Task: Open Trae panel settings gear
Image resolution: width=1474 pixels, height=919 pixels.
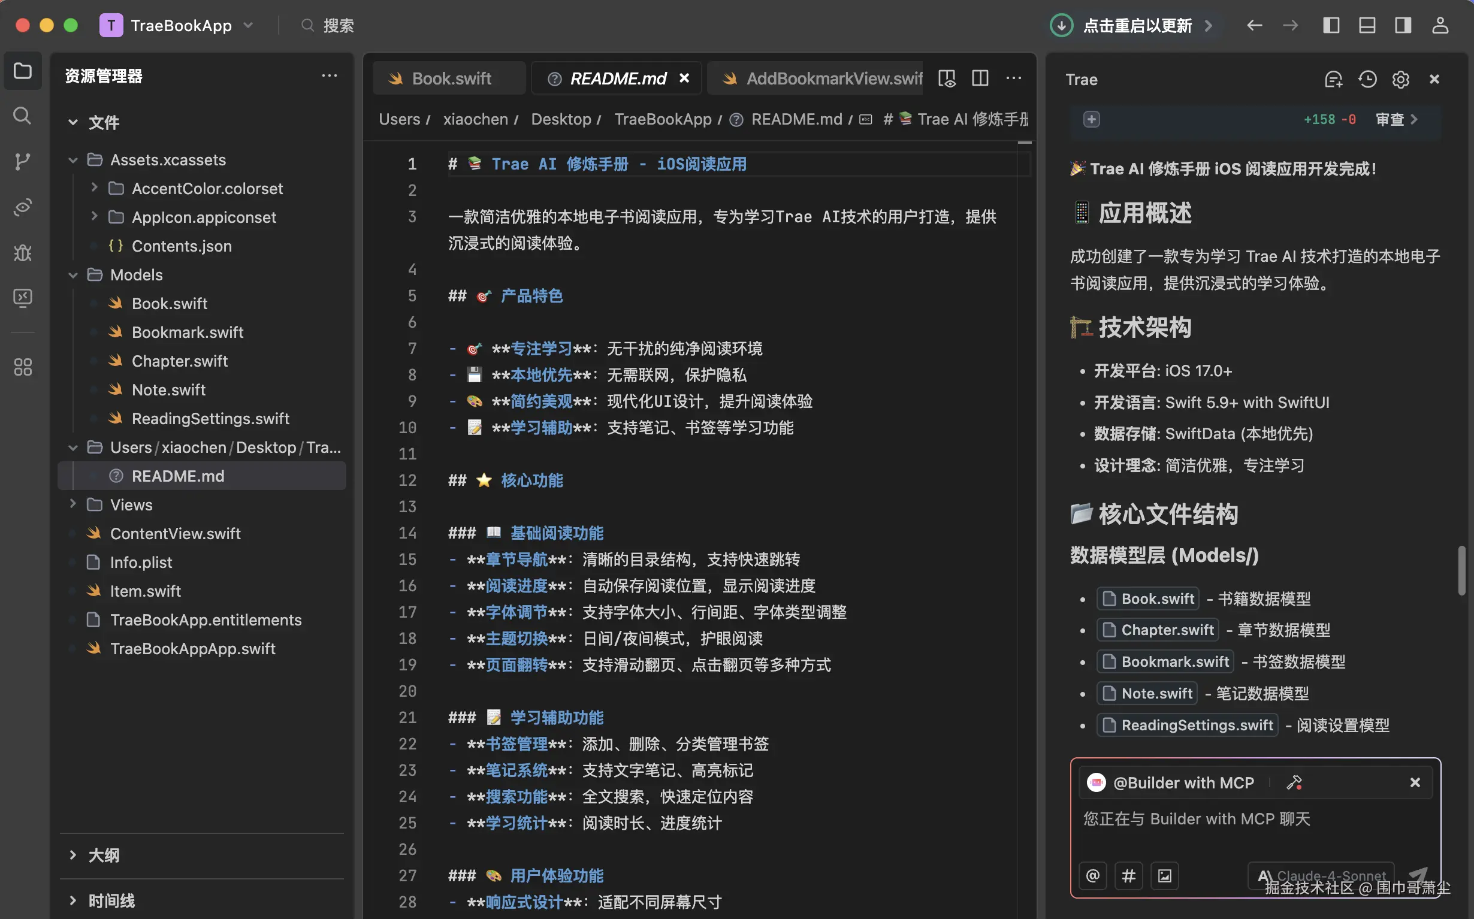Action: [1401, 80]
